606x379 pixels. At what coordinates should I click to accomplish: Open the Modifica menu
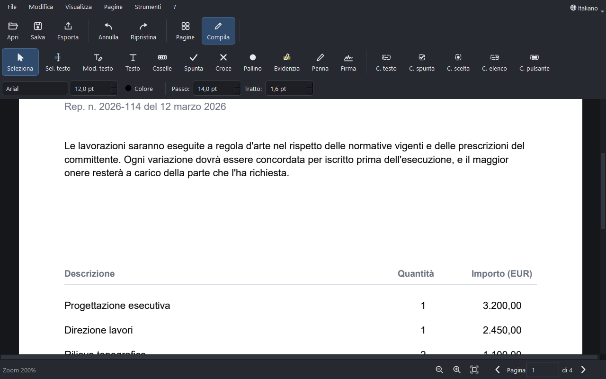point(41,7)
